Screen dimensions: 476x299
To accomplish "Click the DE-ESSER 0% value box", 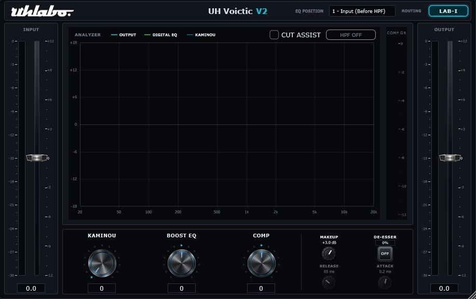I will [x=385, y=243].
